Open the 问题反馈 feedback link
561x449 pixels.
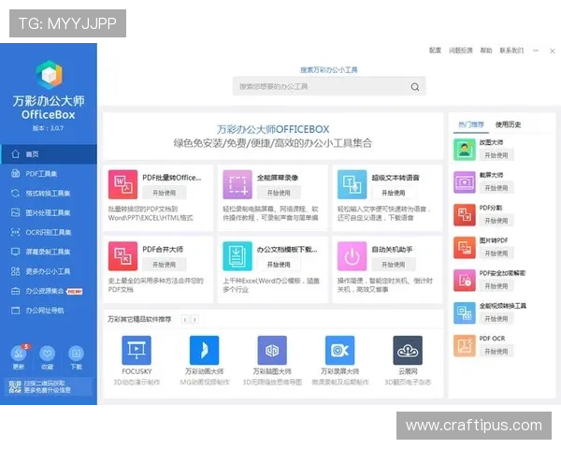point(461,51)
